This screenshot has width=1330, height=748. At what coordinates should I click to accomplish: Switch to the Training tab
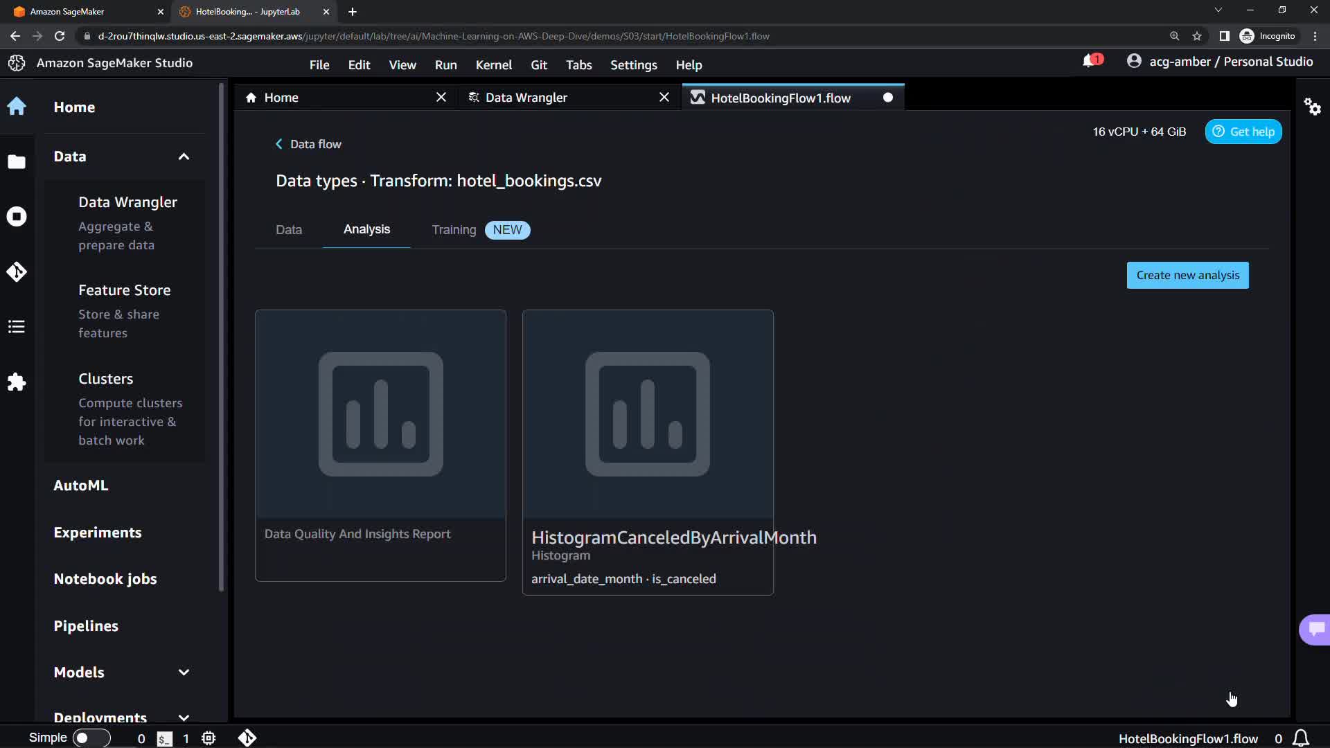tap(454, 230)
